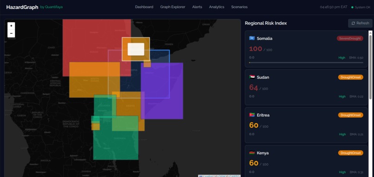Click Somalia's BMA: 0.50 value
Image resolution: width=374 pixels, height=177 pixels.
point(356,57)
